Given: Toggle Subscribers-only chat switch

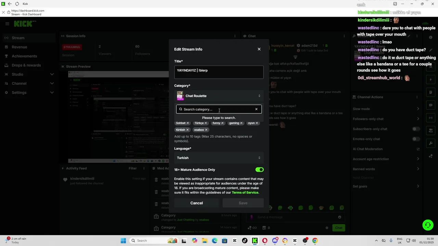Looking at the screenshot, I should click(x=416, y=129).
